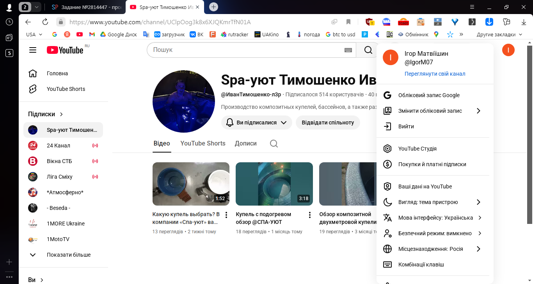Click the account avatar in the header
The image size is (533, 284).
tap(508, 50)
